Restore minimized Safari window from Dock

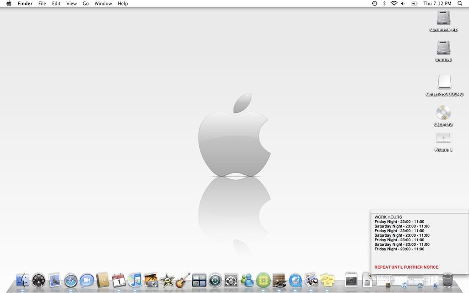(x=415, y=281)
